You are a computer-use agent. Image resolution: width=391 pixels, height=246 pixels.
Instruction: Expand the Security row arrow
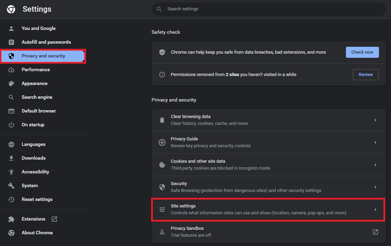(x=376, y=187)
